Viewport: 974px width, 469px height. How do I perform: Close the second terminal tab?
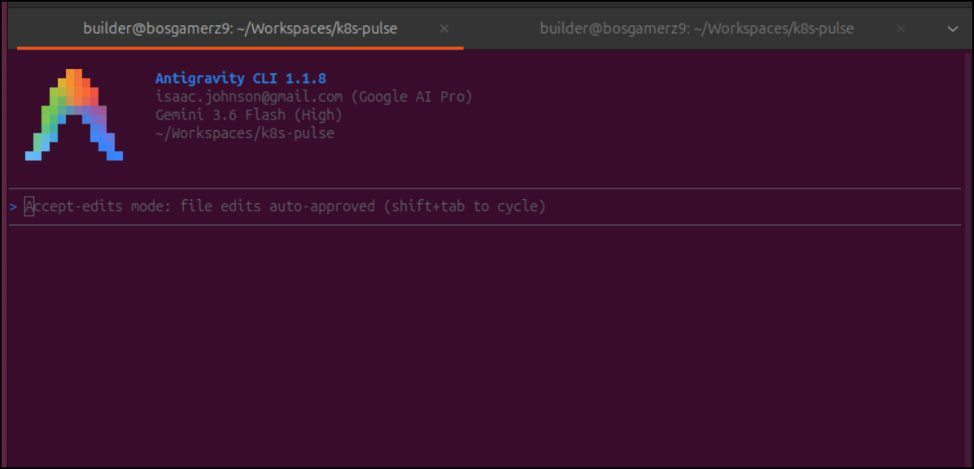(902, 28)
